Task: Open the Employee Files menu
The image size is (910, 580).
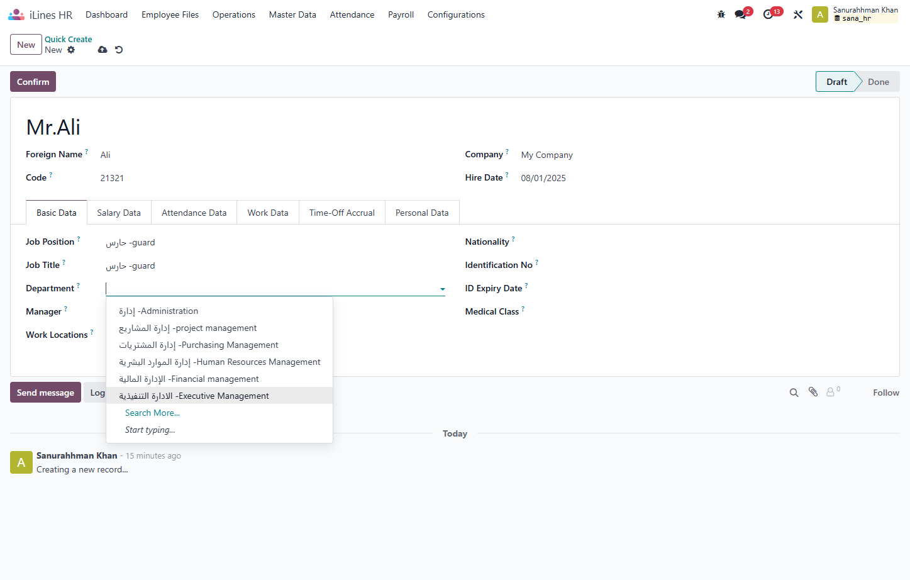Action: (170, 14)
